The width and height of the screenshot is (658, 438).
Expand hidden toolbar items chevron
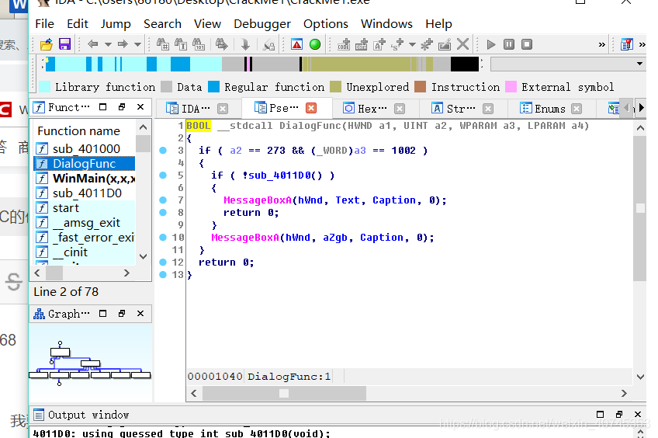pyautogui.click(x=602, y=44)
